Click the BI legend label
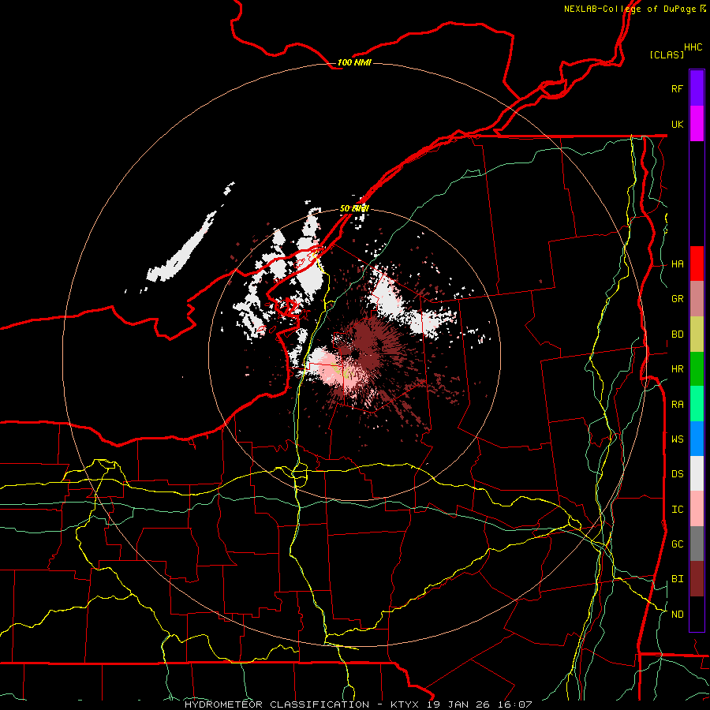The height and width of the screenshot is (710, 710). pos(677,579)
